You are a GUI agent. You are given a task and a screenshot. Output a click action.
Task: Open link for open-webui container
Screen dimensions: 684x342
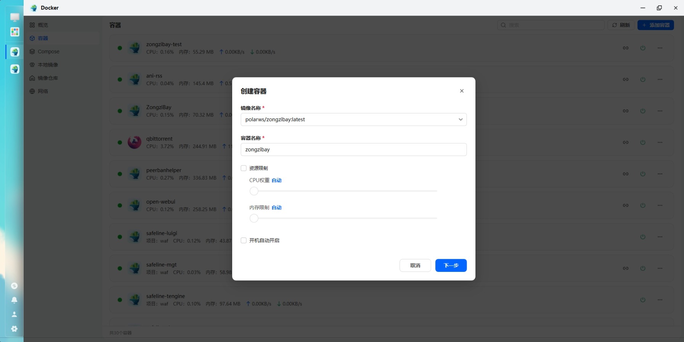[x=626, y=205]
